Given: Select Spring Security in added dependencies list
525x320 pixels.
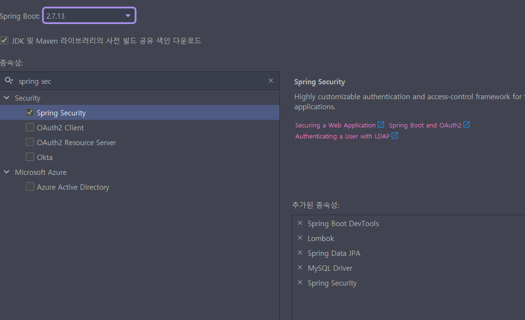Looking at the screenshot, I should click(332, 283).
